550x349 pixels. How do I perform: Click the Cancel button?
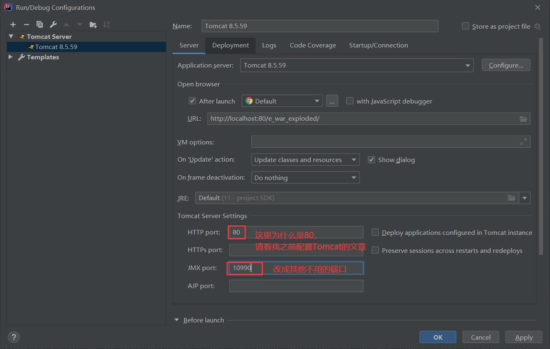481,337
